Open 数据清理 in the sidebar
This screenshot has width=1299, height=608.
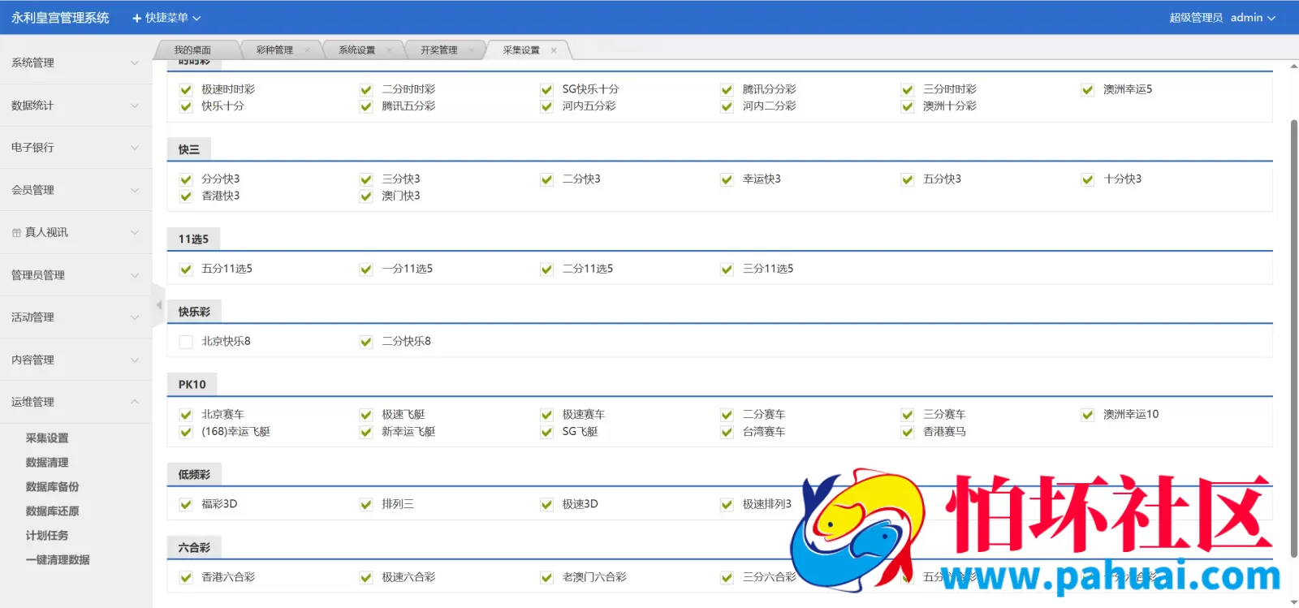47,463
